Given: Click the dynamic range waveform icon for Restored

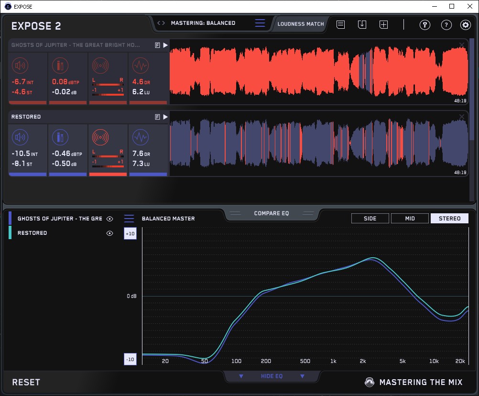Looking at the screenshot, I should click(140, 138).
